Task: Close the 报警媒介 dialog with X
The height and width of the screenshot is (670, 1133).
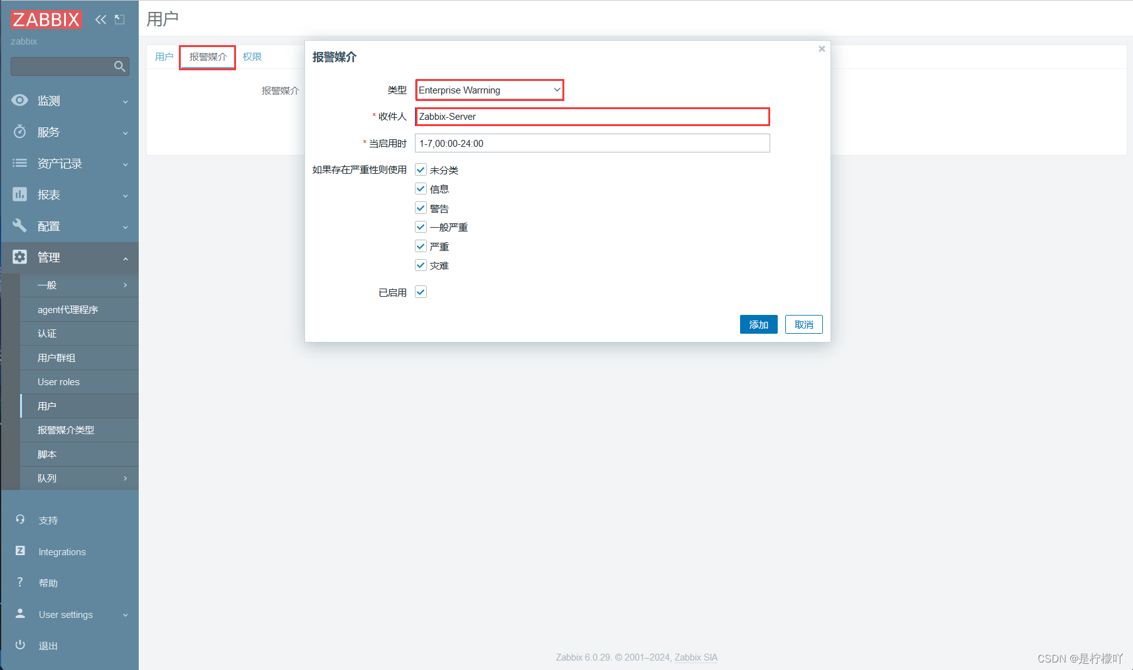Action: tap(822, 49)
